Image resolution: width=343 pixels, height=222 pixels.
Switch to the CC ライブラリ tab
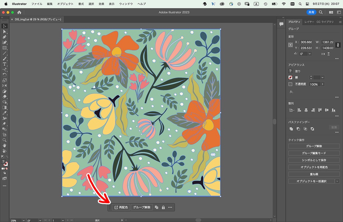pos(325,22)
